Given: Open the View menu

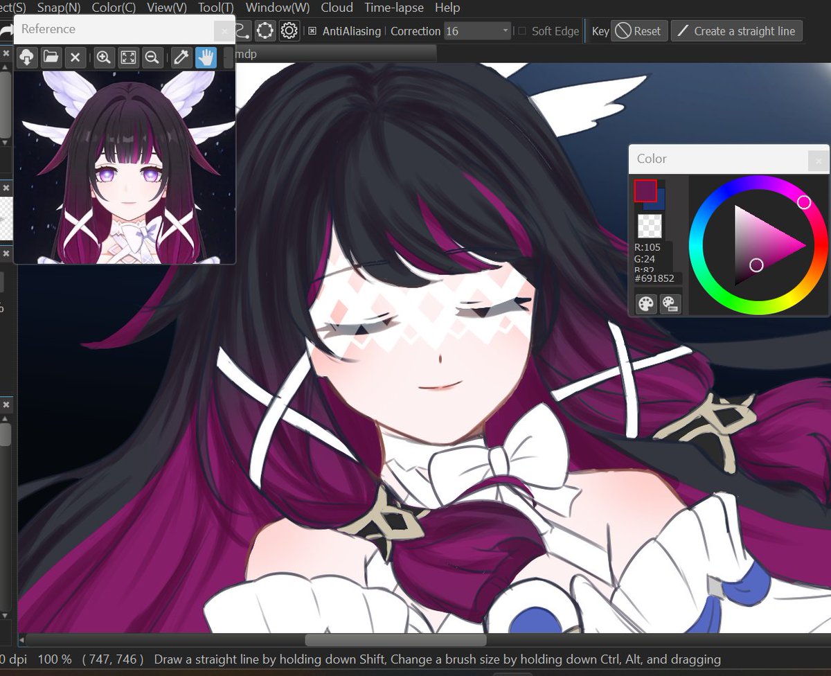Looking at the screenshot, I should pos(167,8).
